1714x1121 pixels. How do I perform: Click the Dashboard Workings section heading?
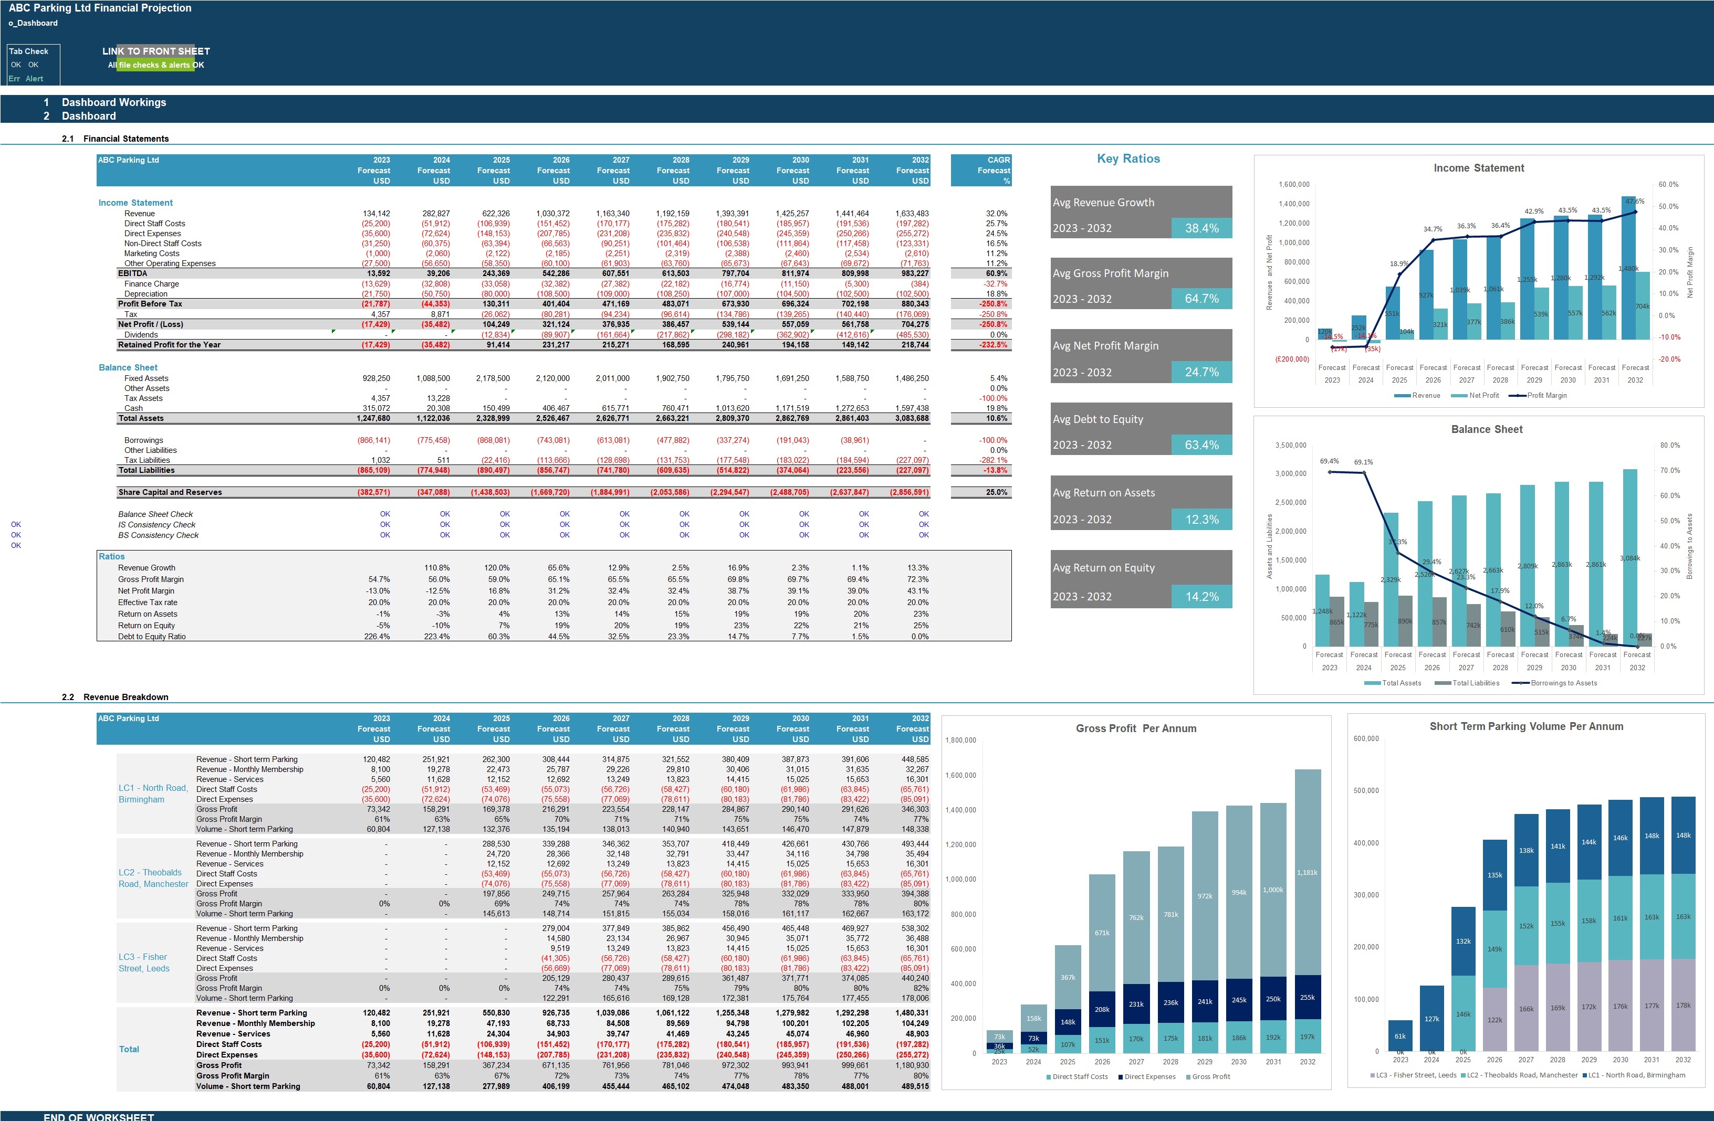pos(114,102)
